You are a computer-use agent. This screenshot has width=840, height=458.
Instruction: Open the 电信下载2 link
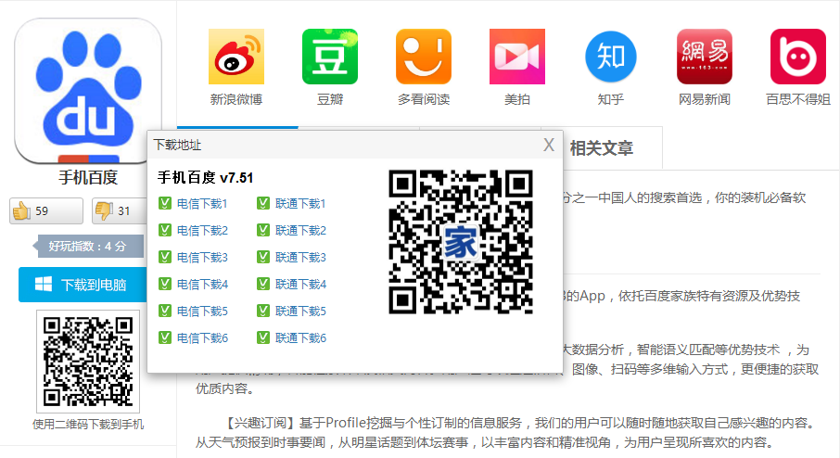pos(202,231)
